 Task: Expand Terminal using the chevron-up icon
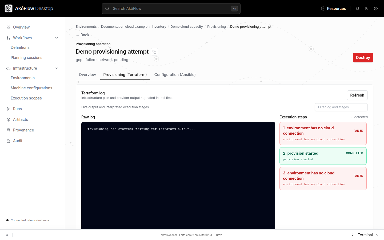pos(377,235)
